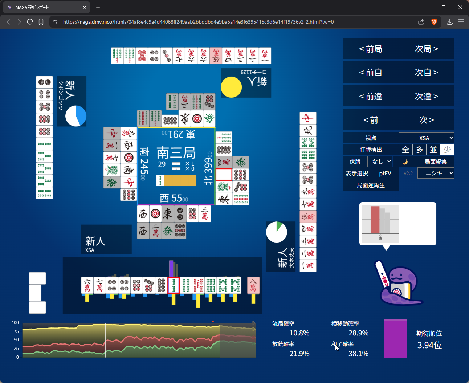Click the highlighted 2-sou tile in hand
Viewport: 469px width, 383px height.
(x=174, y=285)
